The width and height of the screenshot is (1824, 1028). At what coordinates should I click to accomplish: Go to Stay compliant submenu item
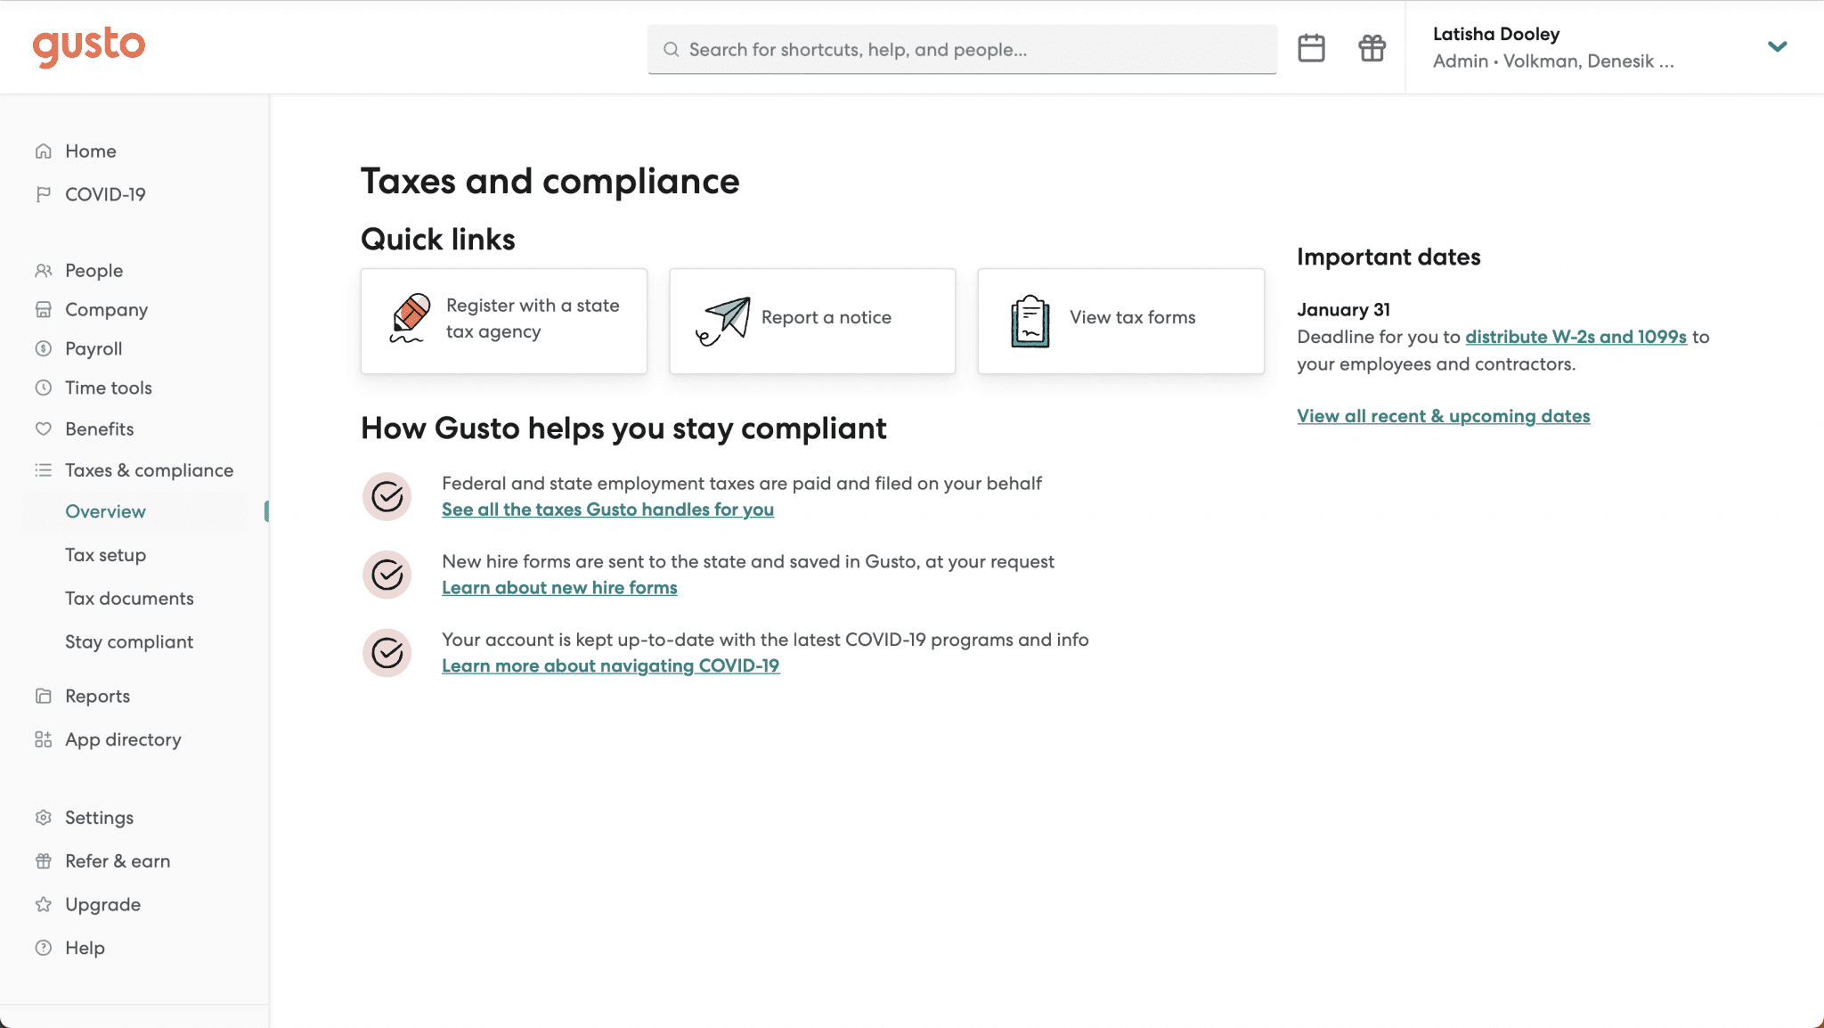pos(129,642)
